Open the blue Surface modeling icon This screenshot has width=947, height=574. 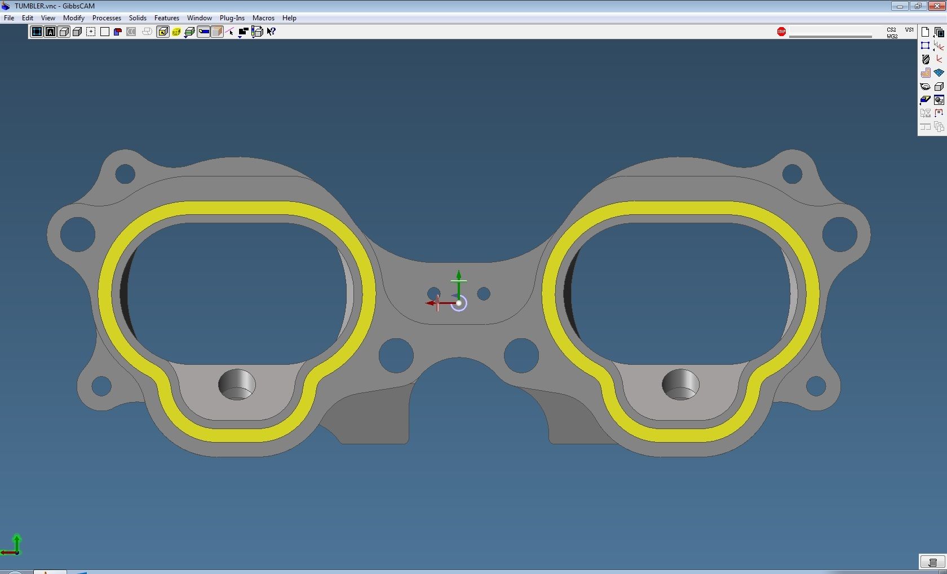point(939,73)
